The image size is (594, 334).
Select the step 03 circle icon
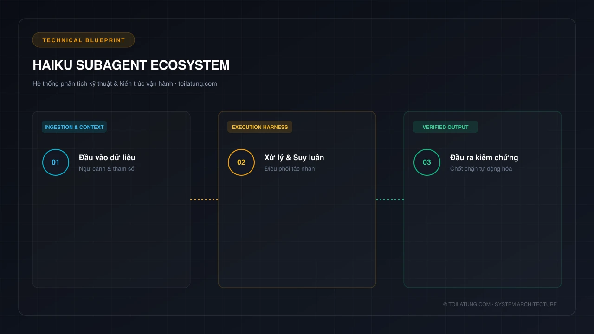(427, 162)
